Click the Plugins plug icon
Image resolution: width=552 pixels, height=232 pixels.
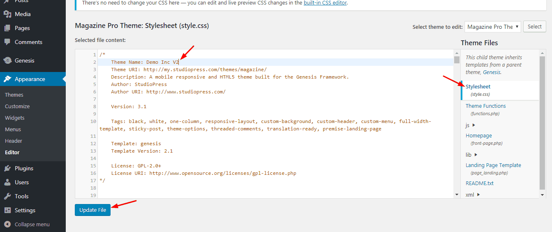pyautogui.click(x=7, y=168)
